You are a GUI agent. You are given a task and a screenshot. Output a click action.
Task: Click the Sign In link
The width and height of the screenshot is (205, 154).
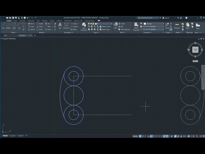pyautogui.click(x=166, y=18)
